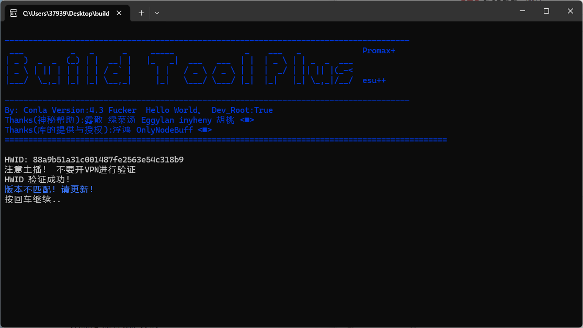Image resolution: width=583 pixels, height=328 pixels.
Task: Click the Thanks(库的提供与授权) credits line
Action: click(x=108, y=130)
